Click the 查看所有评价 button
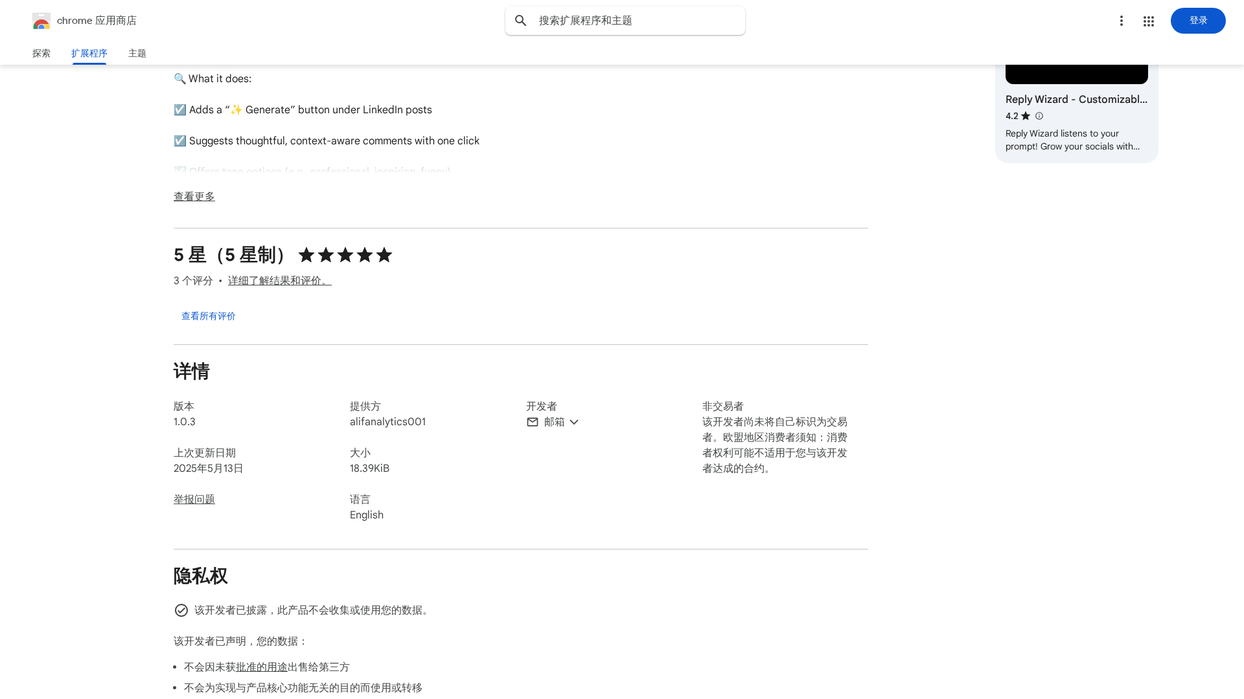This screenshot has width=1244, height=699. coord(208,316)
